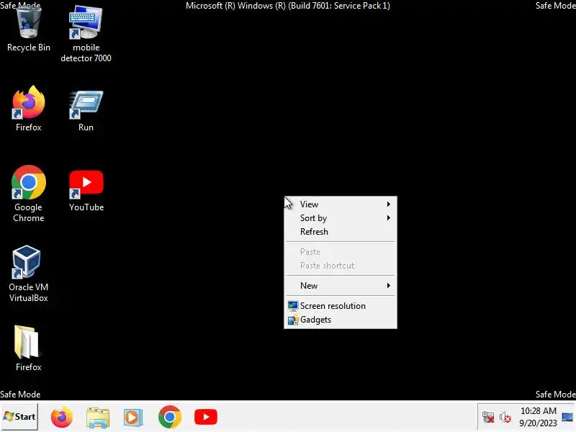
Task: Select the Firefox shortcut with the flame logo
Action: point(29,109)
